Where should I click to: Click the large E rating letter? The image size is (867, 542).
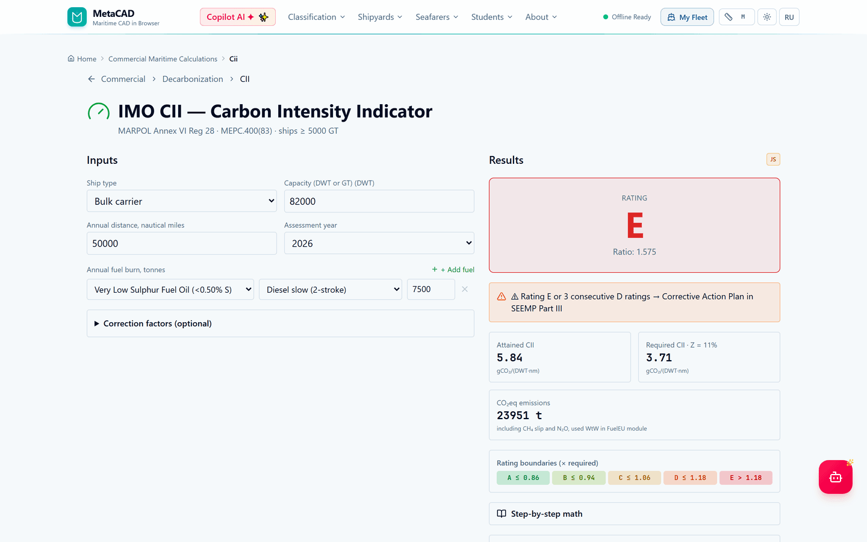(635, 225)
